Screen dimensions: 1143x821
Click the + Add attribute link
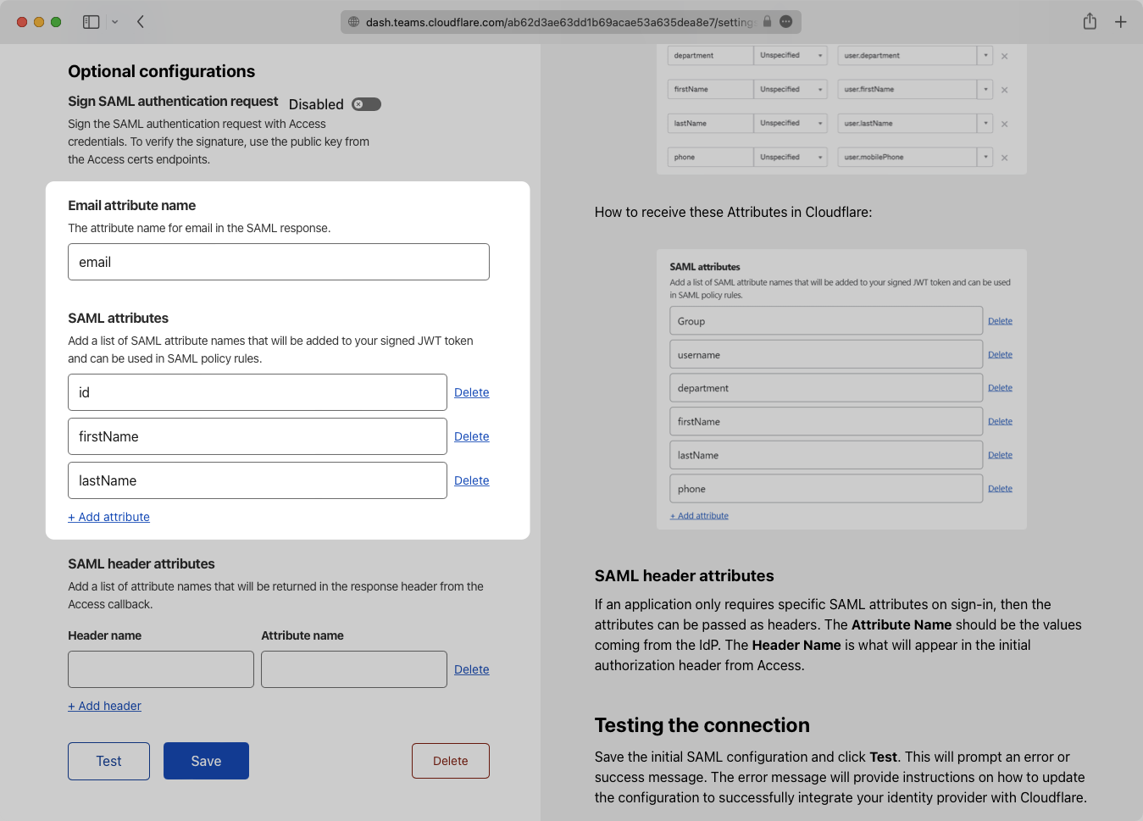pos(108,517)
